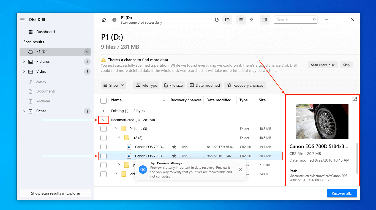376x210 pixels.
Task: Sort by the Size column header
Action: [x=262, y=100]
